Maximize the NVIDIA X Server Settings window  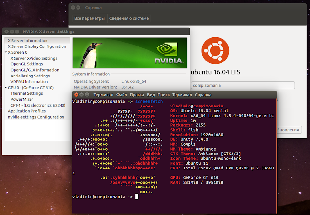point(17,31)
